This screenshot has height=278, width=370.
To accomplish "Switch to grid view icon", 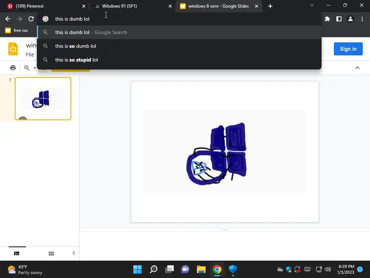I will [51, 253].
